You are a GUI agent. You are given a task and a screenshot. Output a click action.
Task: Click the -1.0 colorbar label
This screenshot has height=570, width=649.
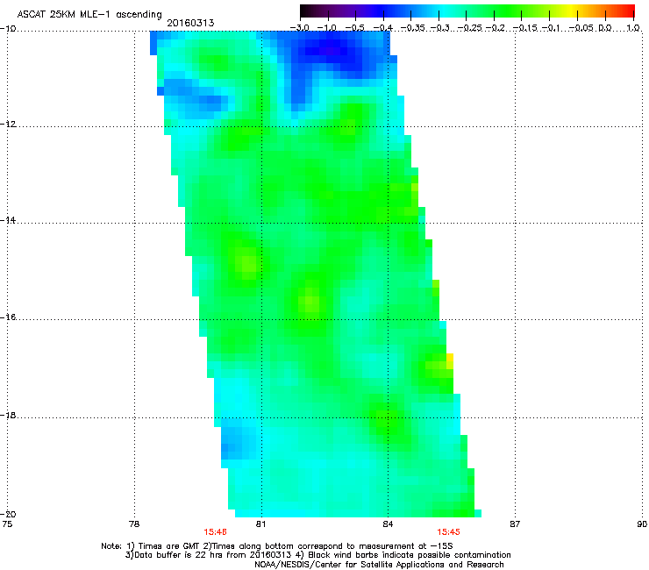point(326,28)
